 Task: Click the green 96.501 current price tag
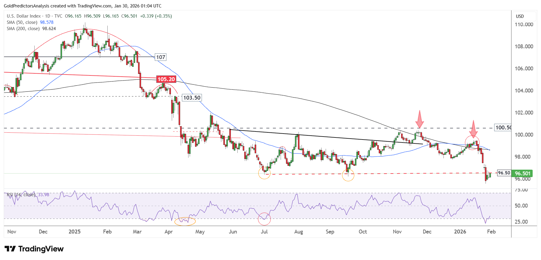tap(523, 173)
